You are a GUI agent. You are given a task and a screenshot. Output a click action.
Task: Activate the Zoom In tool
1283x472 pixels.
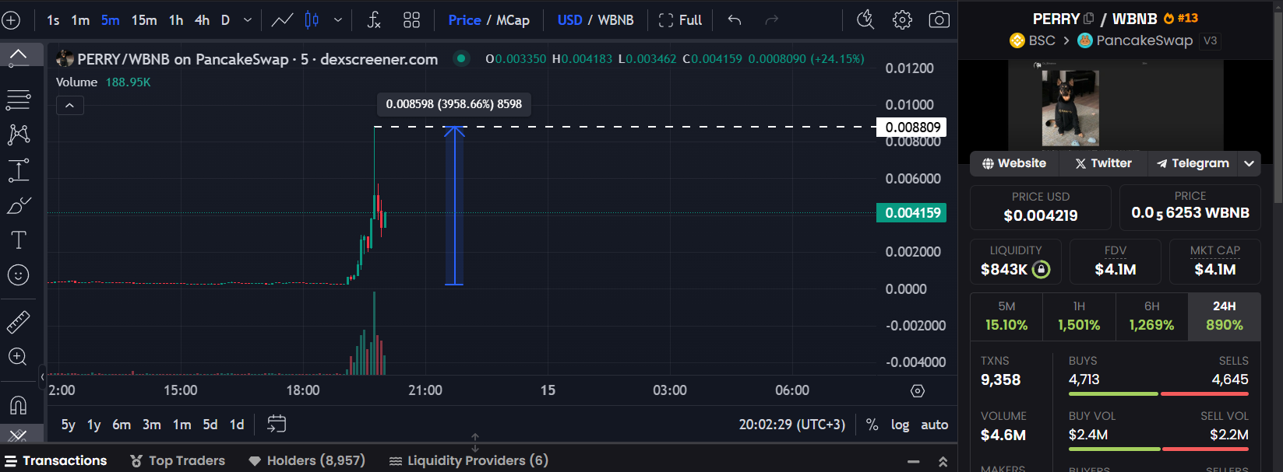point(18,357)
